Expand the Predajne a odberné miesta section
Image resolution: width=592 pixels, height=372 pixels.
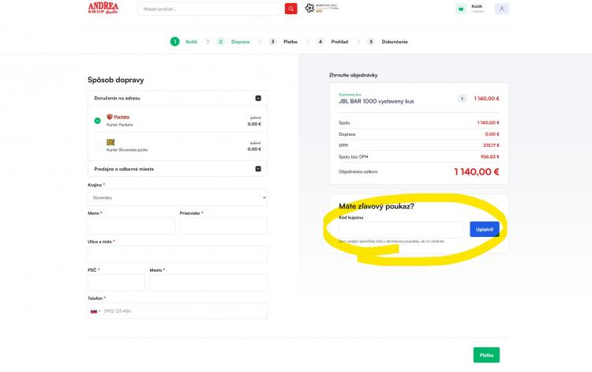[257, 168]
